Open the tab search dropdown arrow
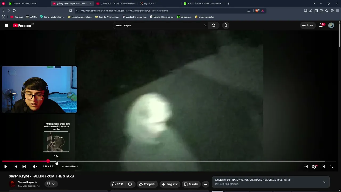 (314, 3)
